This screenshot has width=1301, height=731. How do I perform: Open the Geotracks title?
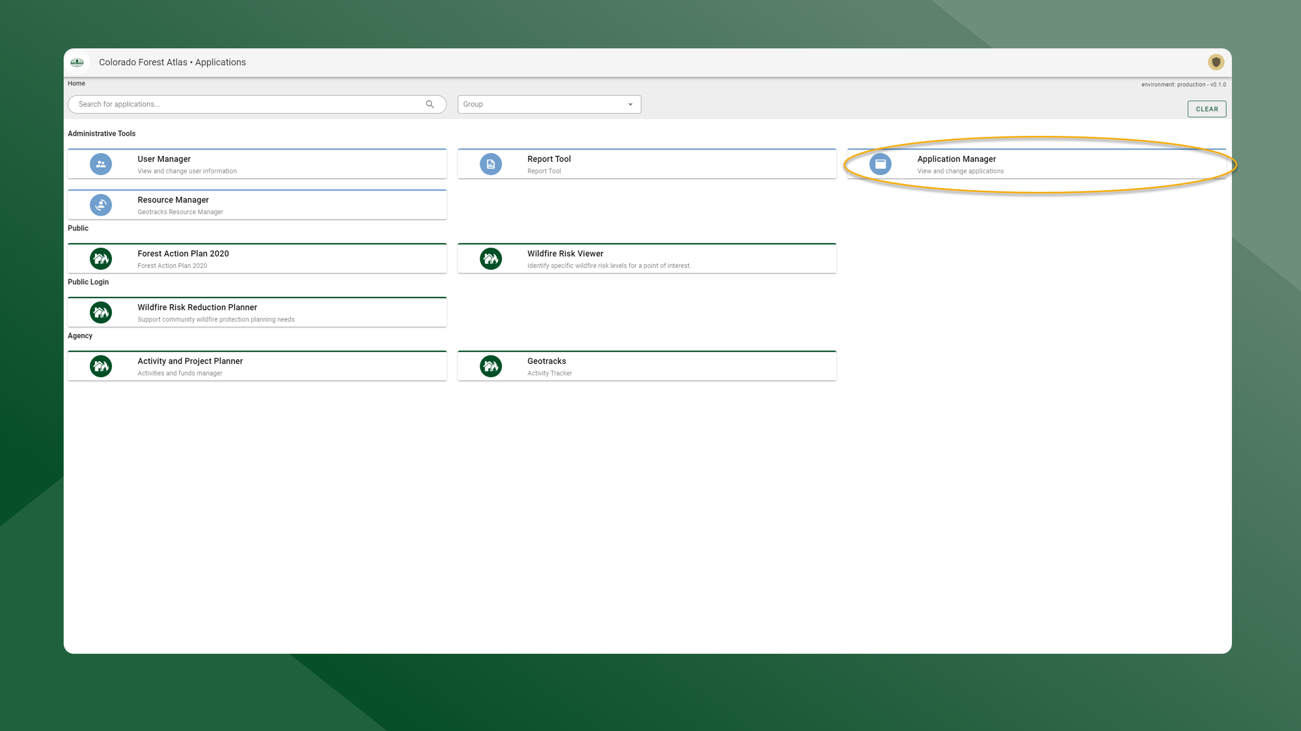click(x=547, y=361)
